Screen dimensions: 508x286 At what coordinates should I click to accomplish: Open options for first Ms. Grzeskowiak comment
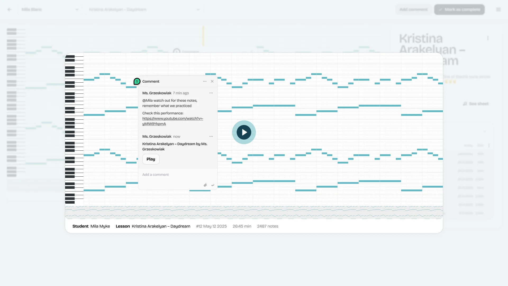211,93
